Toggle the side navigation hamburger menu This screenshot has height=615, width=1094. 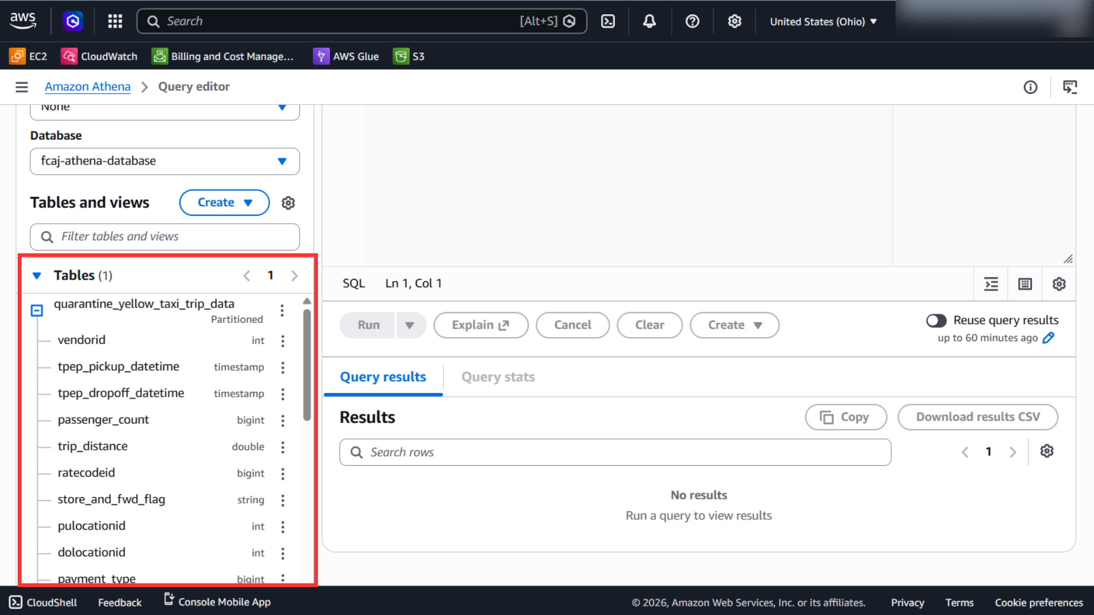[22, 87]
